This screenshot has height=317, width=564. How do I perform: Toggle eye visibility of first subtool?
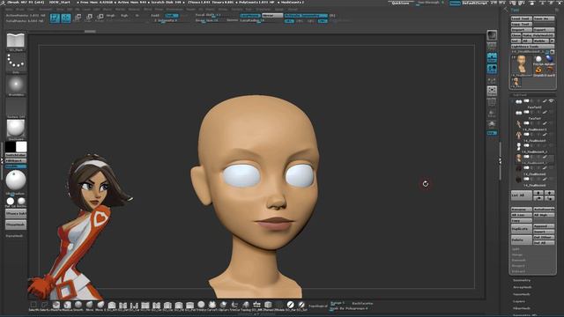coord(552,101)
